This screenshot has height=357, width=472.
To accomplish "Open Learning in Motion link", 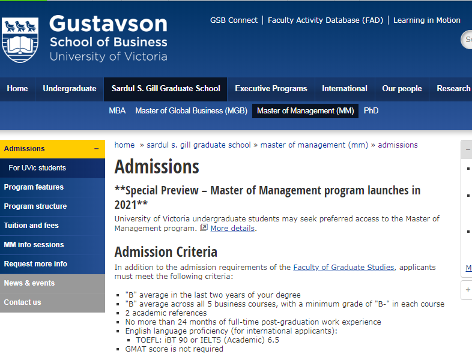I will coord(427,20).
